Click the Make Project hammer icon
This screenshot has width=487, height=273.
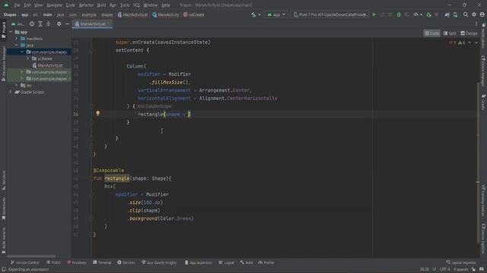[253, 14]
